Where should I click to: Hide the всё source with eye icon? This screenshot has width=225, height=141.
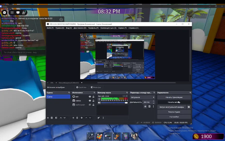tap(90, 97)
